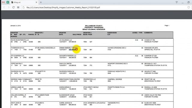Click the TYPE column header

(140, 33)
